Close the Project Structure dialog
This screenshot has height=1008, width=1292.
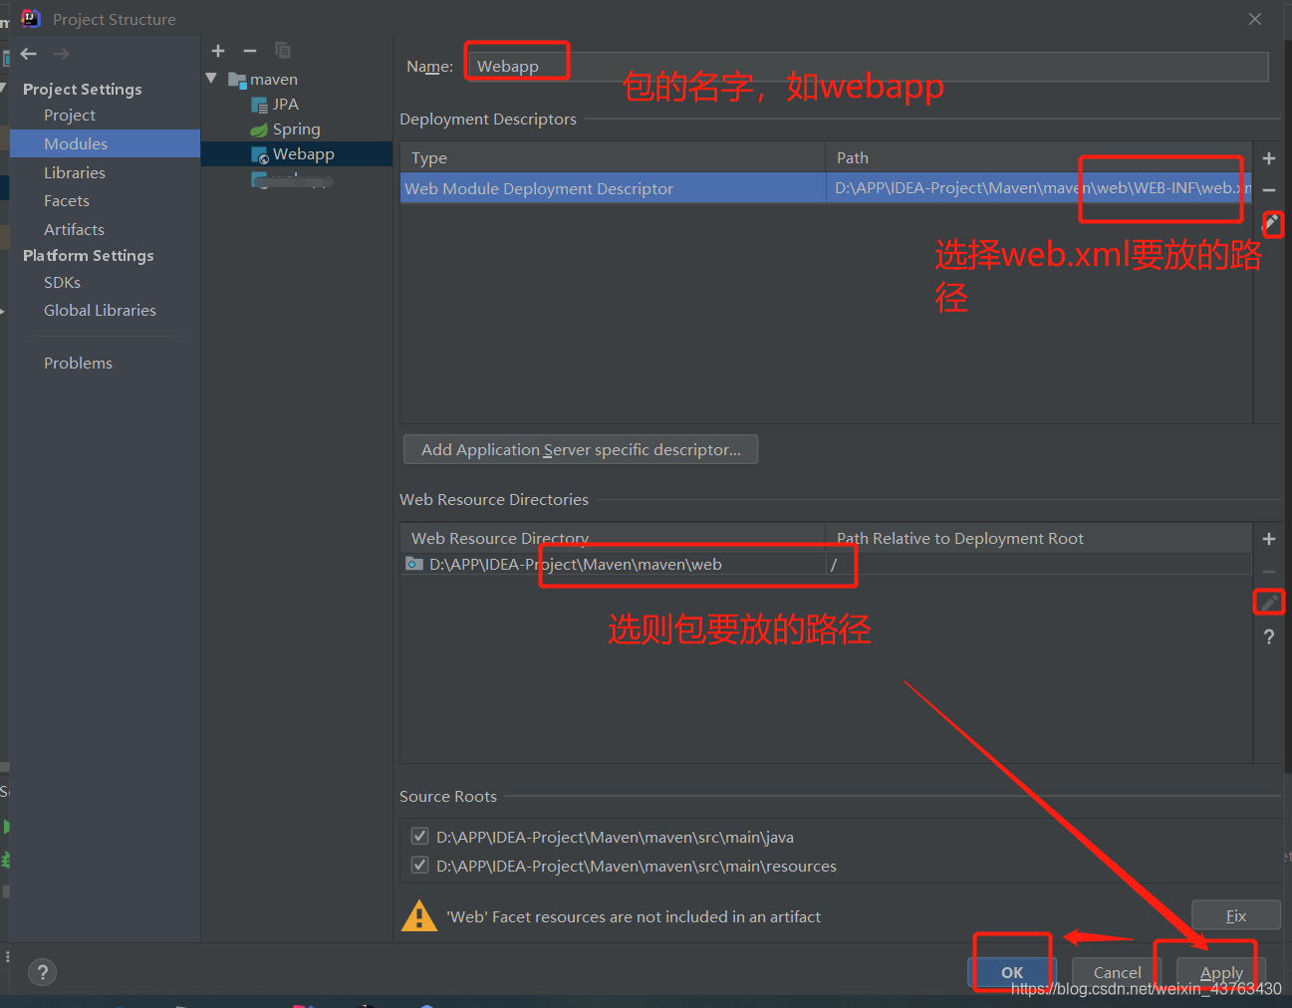click(1255, 19)
